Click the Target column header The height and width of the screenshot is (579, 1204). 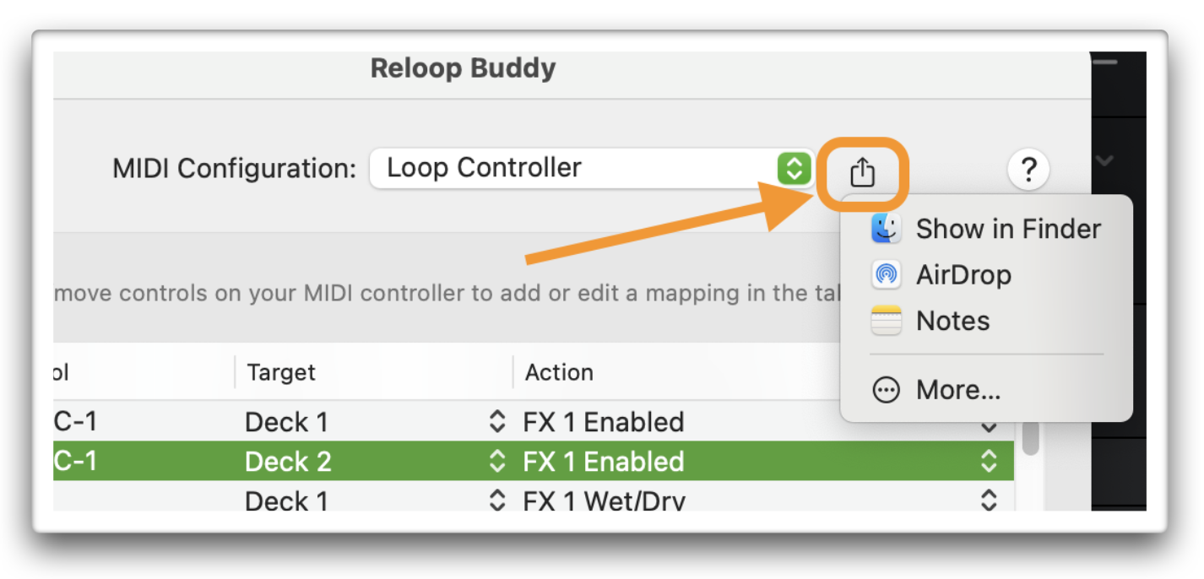point(281,372)
